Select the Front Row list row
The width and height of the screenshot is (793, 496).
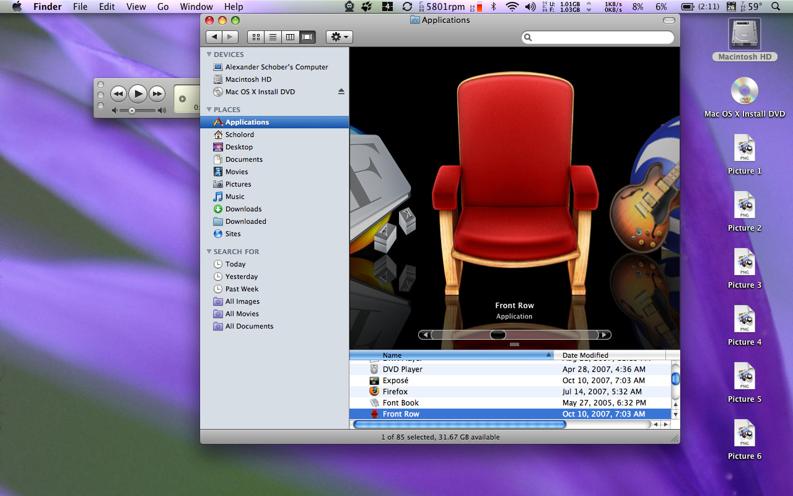[510, 414]
